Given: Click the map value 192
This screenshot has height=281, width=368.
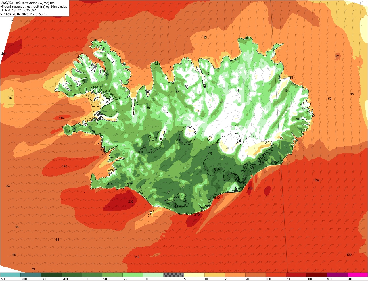Looking at the screenshot, I should click(317, 180).
